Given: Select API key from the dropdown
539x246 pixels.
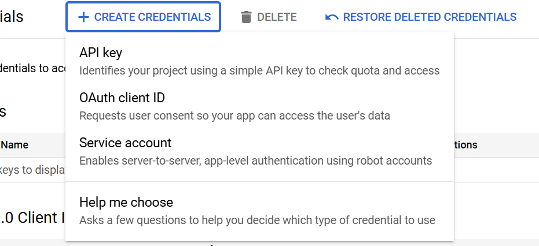Looking at the screenshot, I should click(x=101, y=53).
